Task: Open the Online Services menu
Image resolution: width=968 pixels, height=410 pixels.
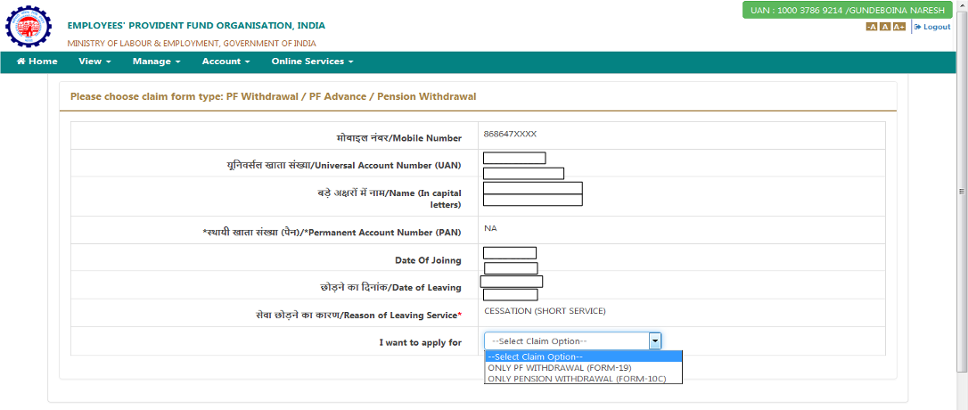Action: [312, 61]
